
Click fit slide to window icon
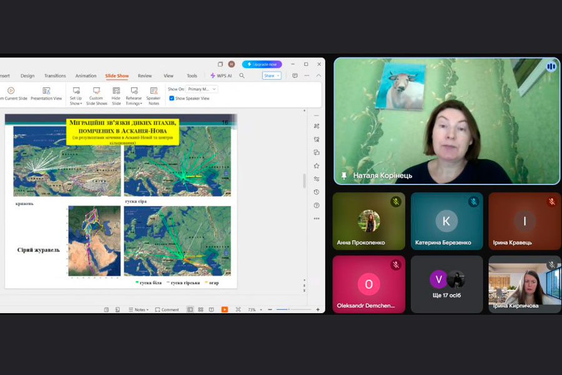pyautogui.click(x=238, y=309)
